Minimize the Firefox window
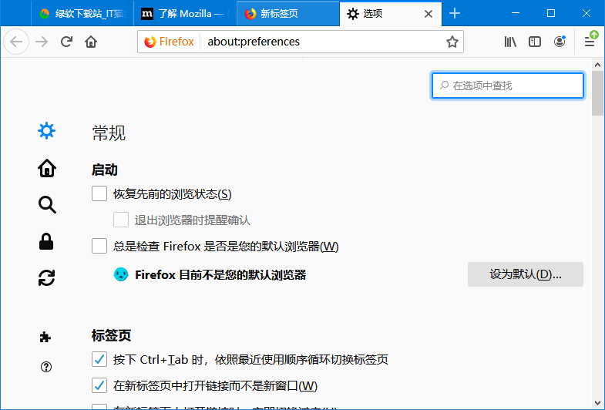This screenshot has height=410, width=605. coord(516,14)
